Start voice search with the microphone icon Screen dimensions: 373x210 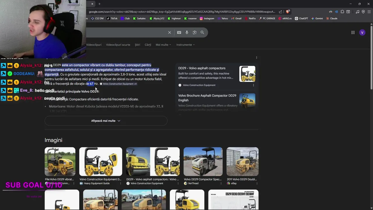(187, 32)
